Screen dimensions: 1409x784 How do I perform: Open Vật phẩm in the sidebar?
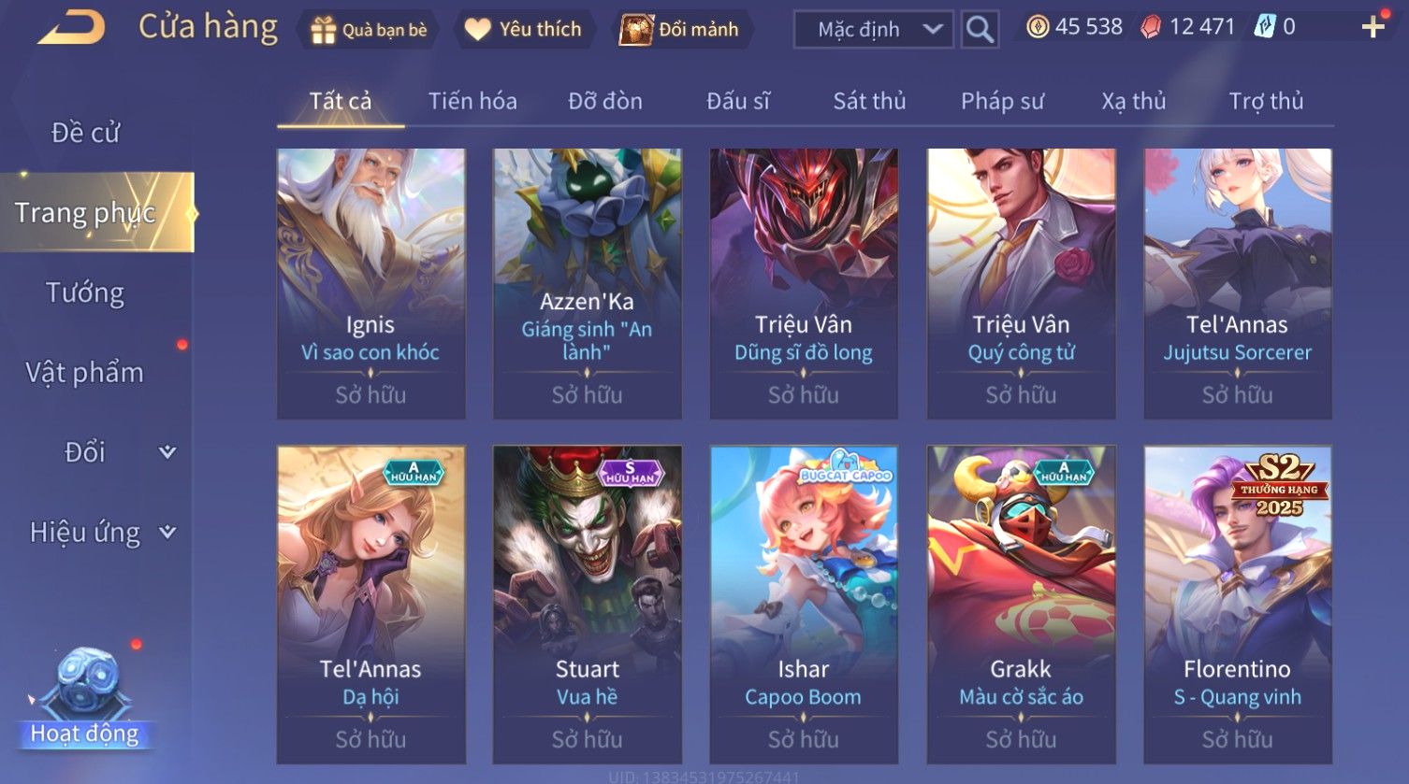(x=85, y=372)
